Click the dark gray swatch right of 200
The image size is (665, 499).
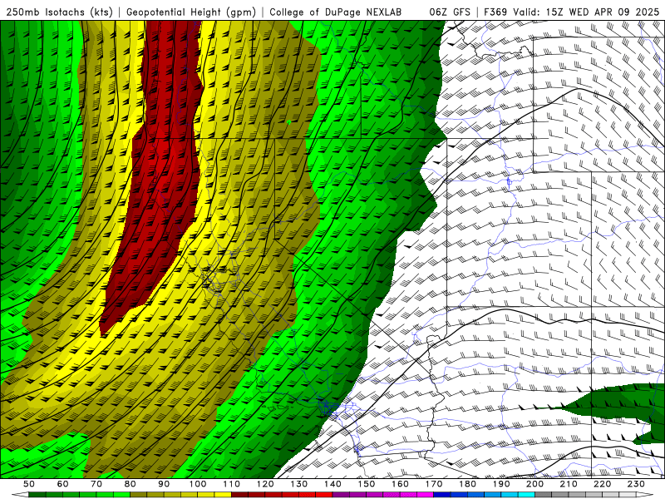544,495
